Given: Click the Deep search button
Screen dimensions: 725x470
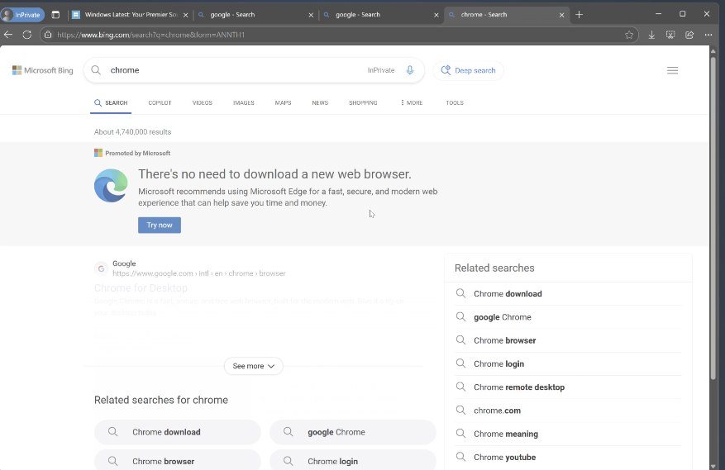Looking at the screenshot, I should (x=468, y=71).
